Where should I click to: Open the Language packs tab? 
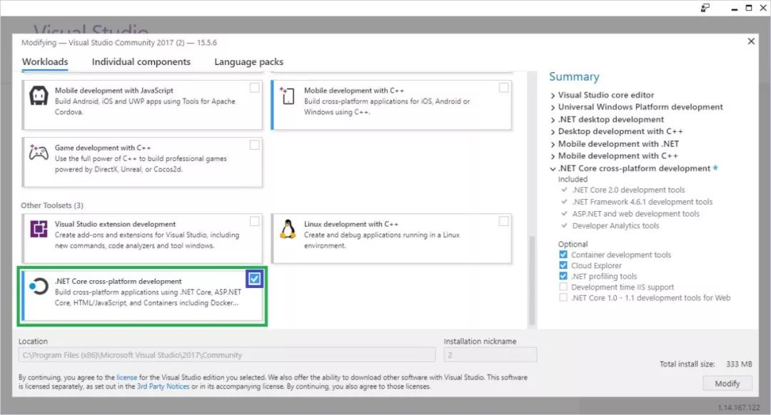point(249,62)
